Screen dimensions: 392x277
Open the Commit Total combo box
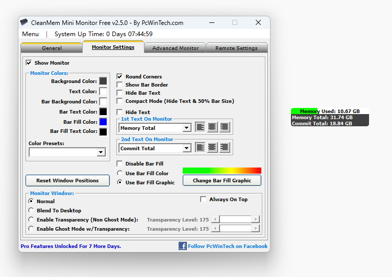click(x=186, y=149)
